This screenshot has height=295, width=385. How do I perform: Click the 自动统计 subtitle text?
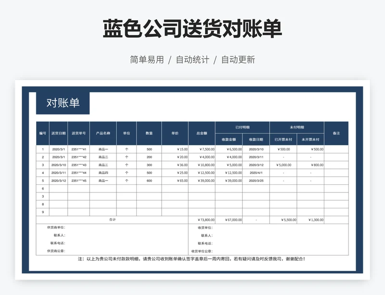[x=192, y=60]
